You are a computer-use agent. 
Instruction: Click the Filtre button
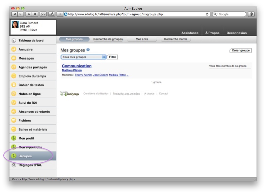point(112,57)
